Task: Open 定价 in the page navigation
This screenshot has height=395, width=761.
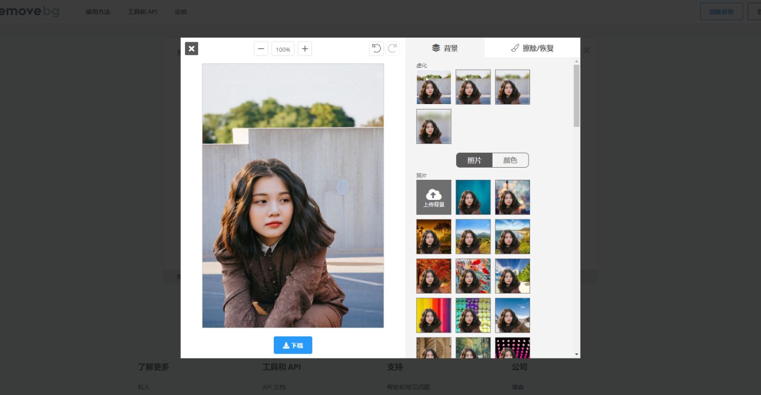Action: 181,12
